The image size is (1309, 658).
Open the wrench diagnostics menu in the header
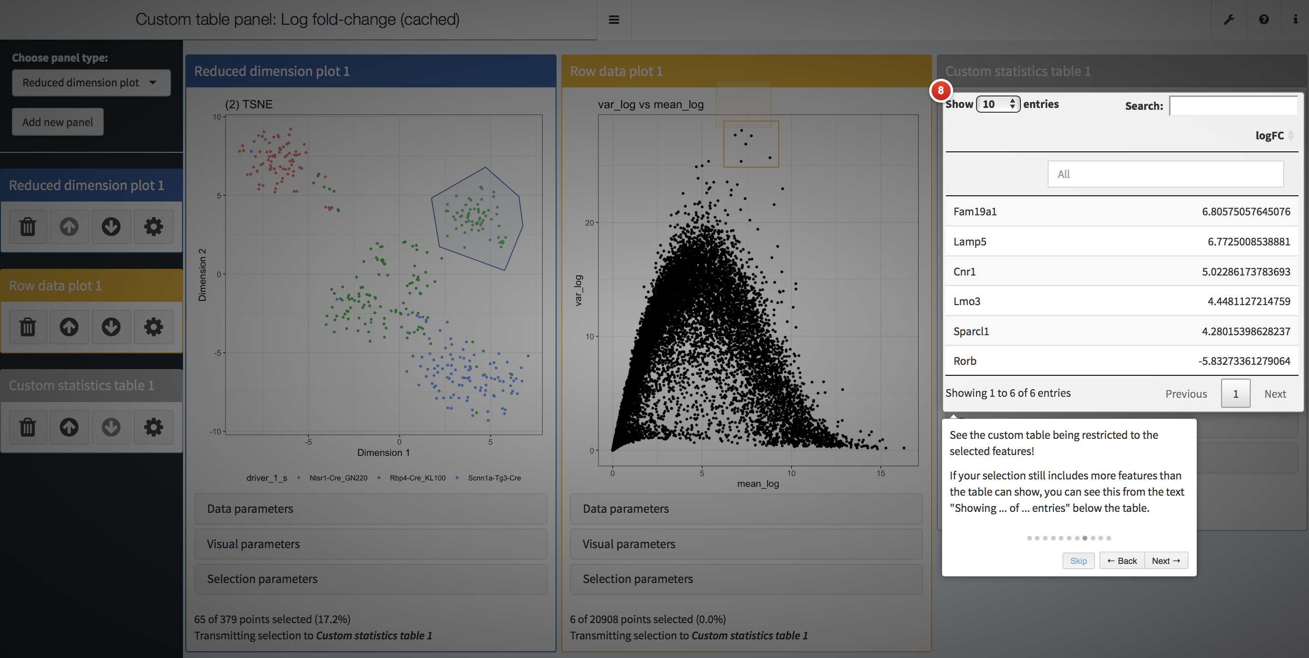(x=1229, y=20)
